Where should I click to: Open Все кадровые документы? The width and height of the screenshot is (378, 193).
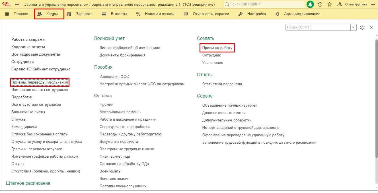point(36,54)
